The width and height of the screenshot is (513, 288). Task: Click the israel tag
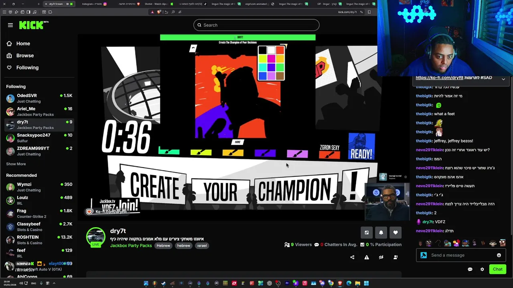pos(202,246)
